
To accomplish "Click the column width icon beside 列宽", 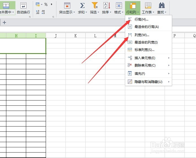I will (x=130, y=35).
